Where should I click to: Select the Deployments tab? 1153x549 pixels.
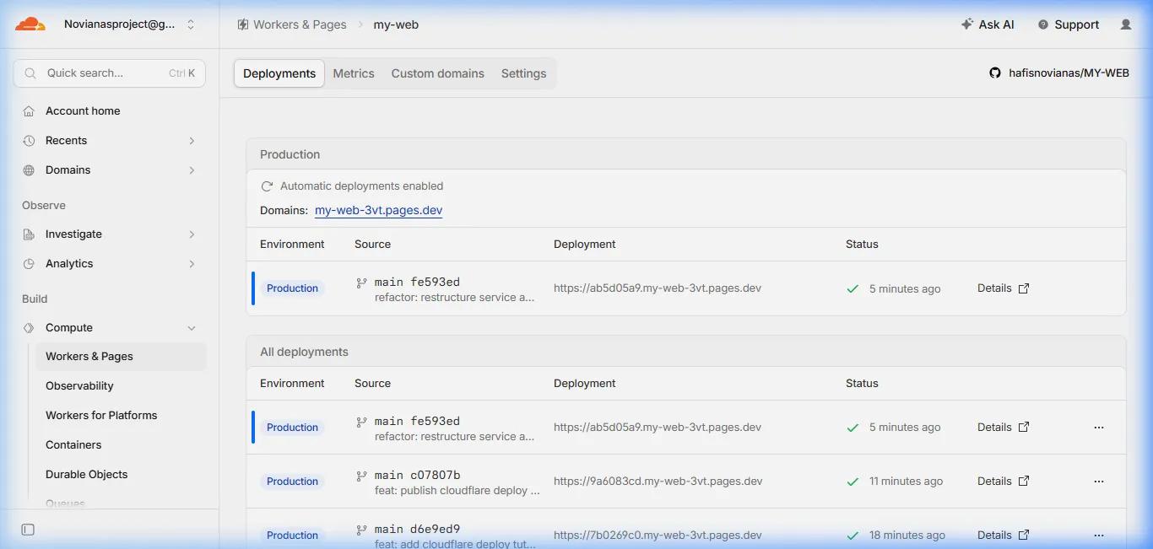[279, 73]
